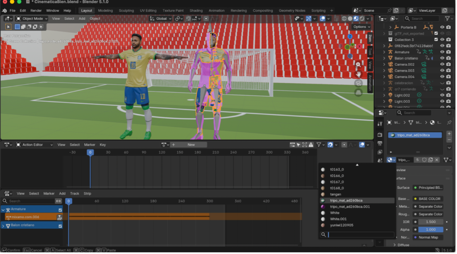Open the Render menu in the top bar

point(36,10)
